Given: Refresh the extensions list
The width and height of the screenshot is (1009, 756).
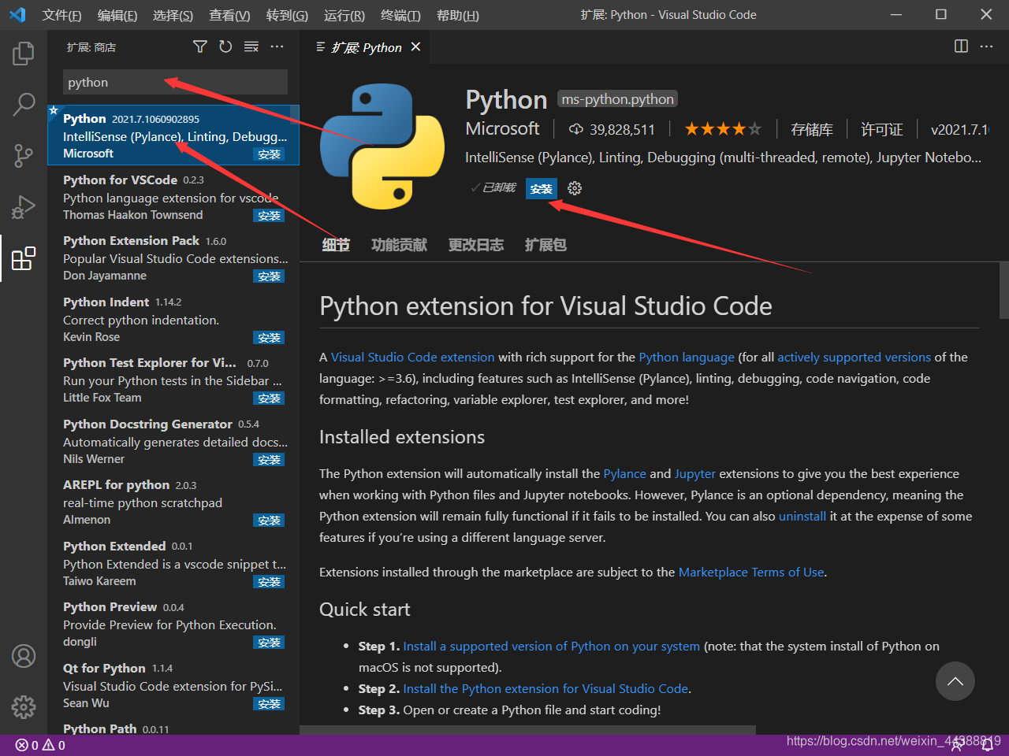Looking at the screenshot, I should 225,47.
